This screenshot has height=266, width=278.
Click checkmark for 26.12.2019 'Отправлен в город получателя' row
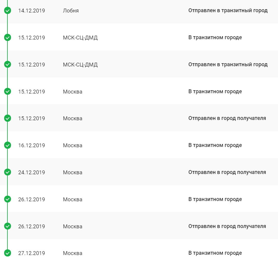tap(8, 226)
